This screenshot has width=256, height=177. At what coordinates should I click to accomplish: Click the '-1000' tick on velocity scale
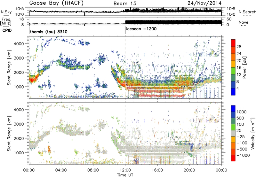tap(243, 155)
